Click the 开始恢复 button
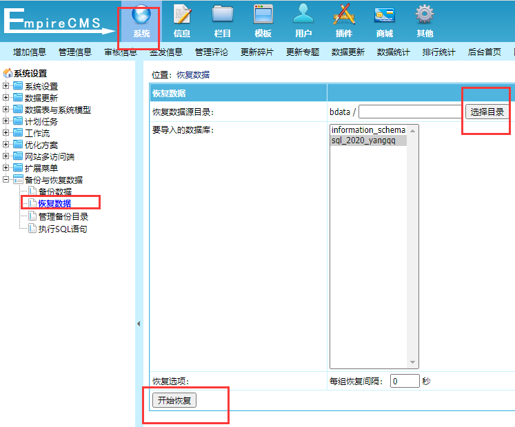The image size is (515, 427). [x=174, y=400]
